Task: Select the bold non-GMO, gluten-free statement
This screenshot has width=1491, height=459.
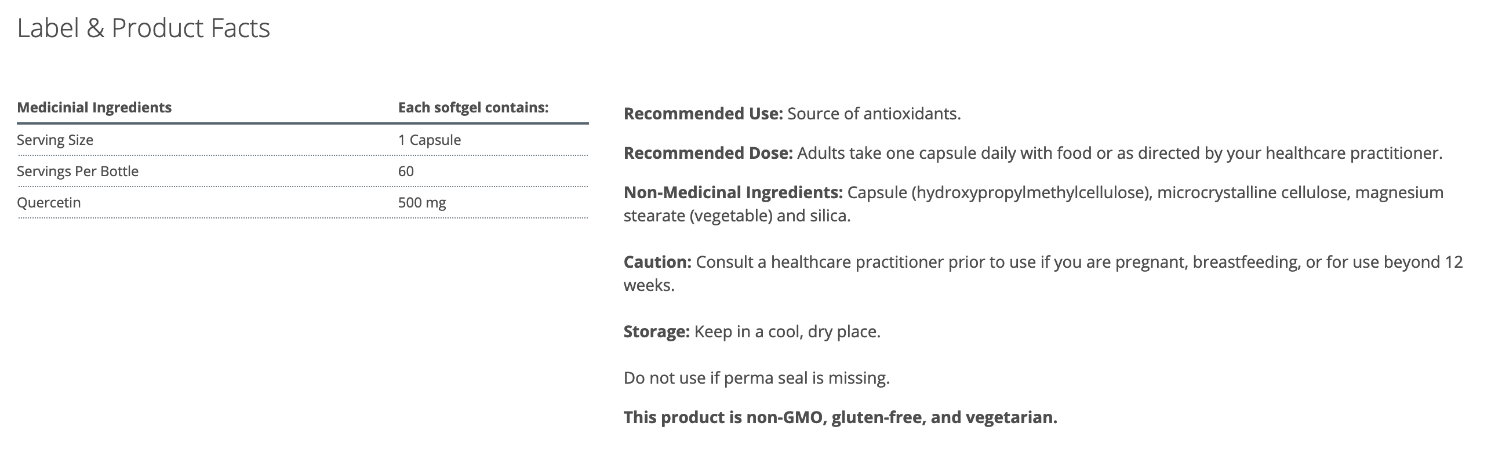Action: [x=840, y=417]
